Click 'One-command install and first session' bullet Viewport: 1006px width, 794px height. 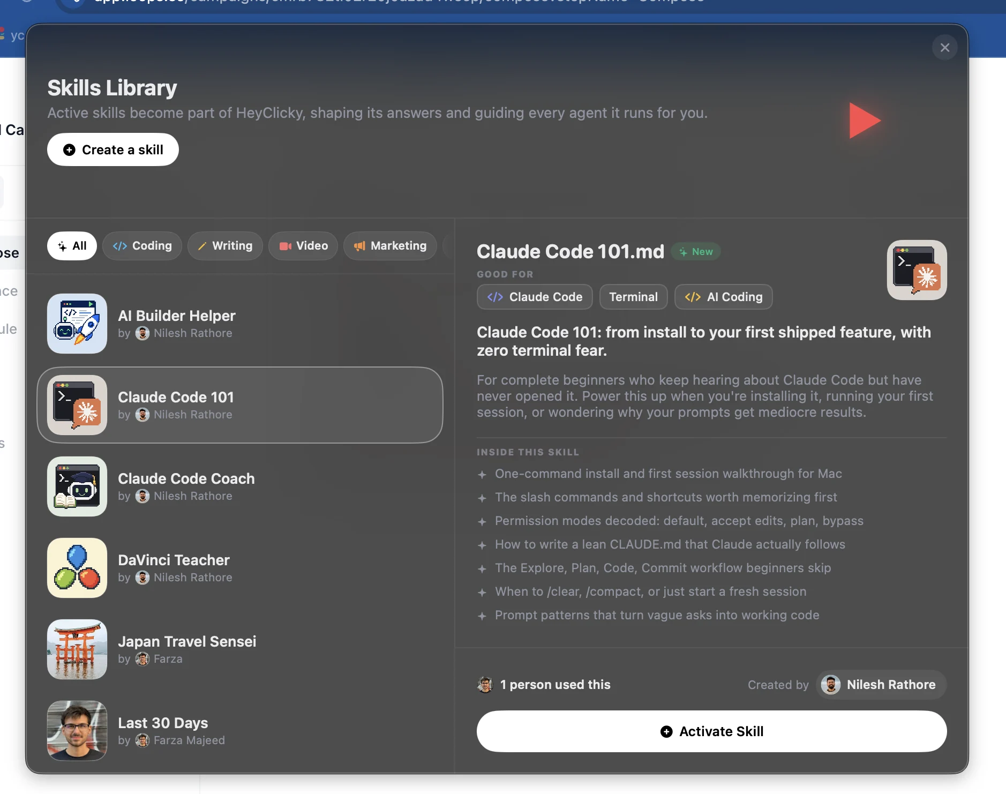[x=669, y=474]
